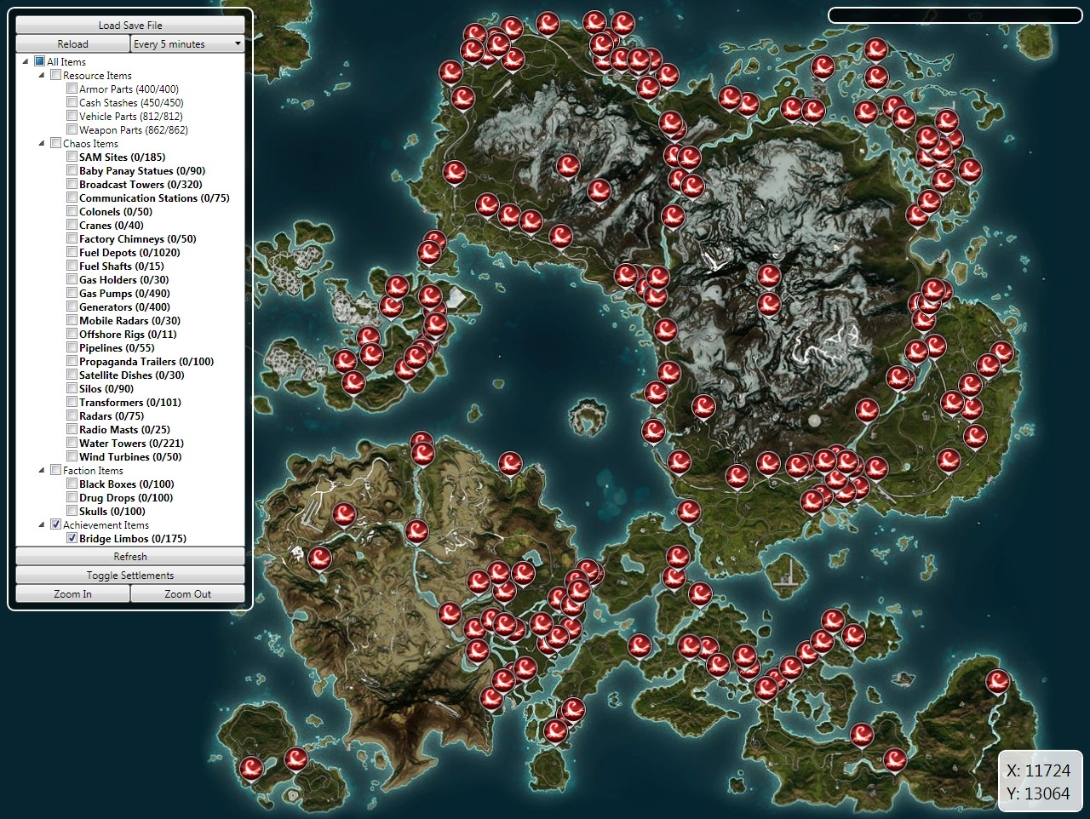This screenshot has height=819, width=1090.
Task: Select 'Radars (0/75)' row text
Action: [x=112, y=415]
